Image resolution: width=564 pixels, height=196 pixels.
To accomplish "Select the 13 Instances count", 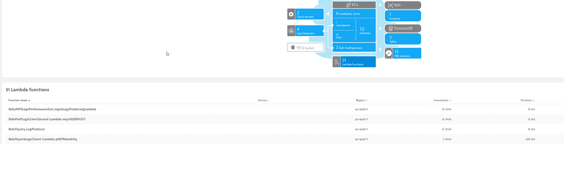I will (x=365, y=30).
